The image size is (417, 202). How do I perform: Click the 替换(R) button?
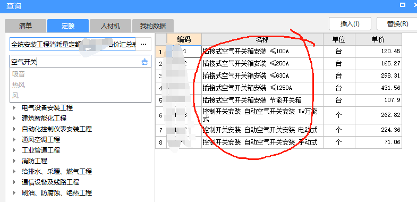pos(397,24)
